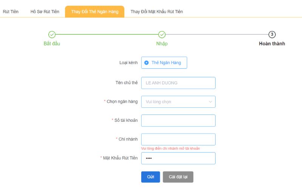Click the Cài đặt lại reset button
The height and width of the screenshot is (189, 302).
pyautogui.click(x=178, y=177)
